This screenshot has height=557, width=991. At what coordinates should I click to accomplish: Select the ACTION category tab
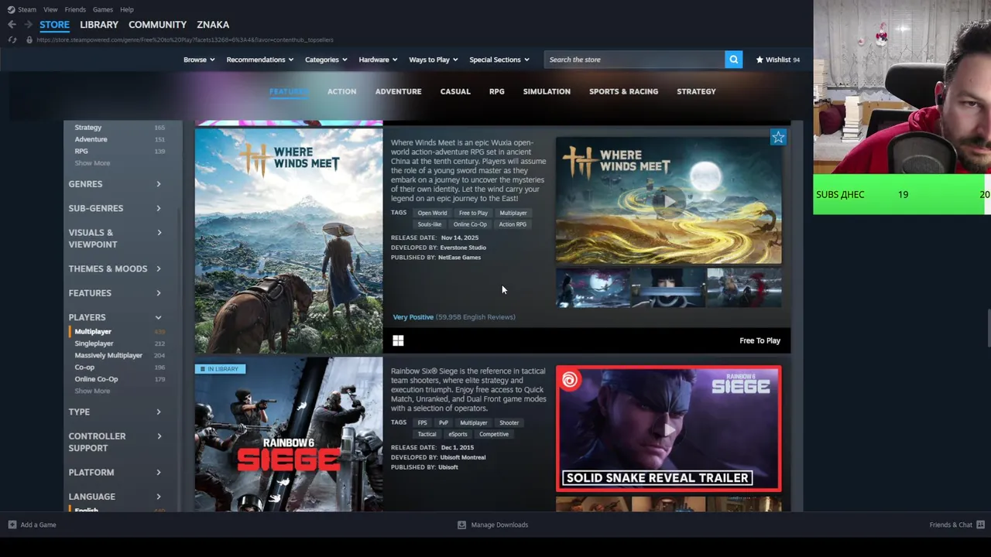(341, 91)
